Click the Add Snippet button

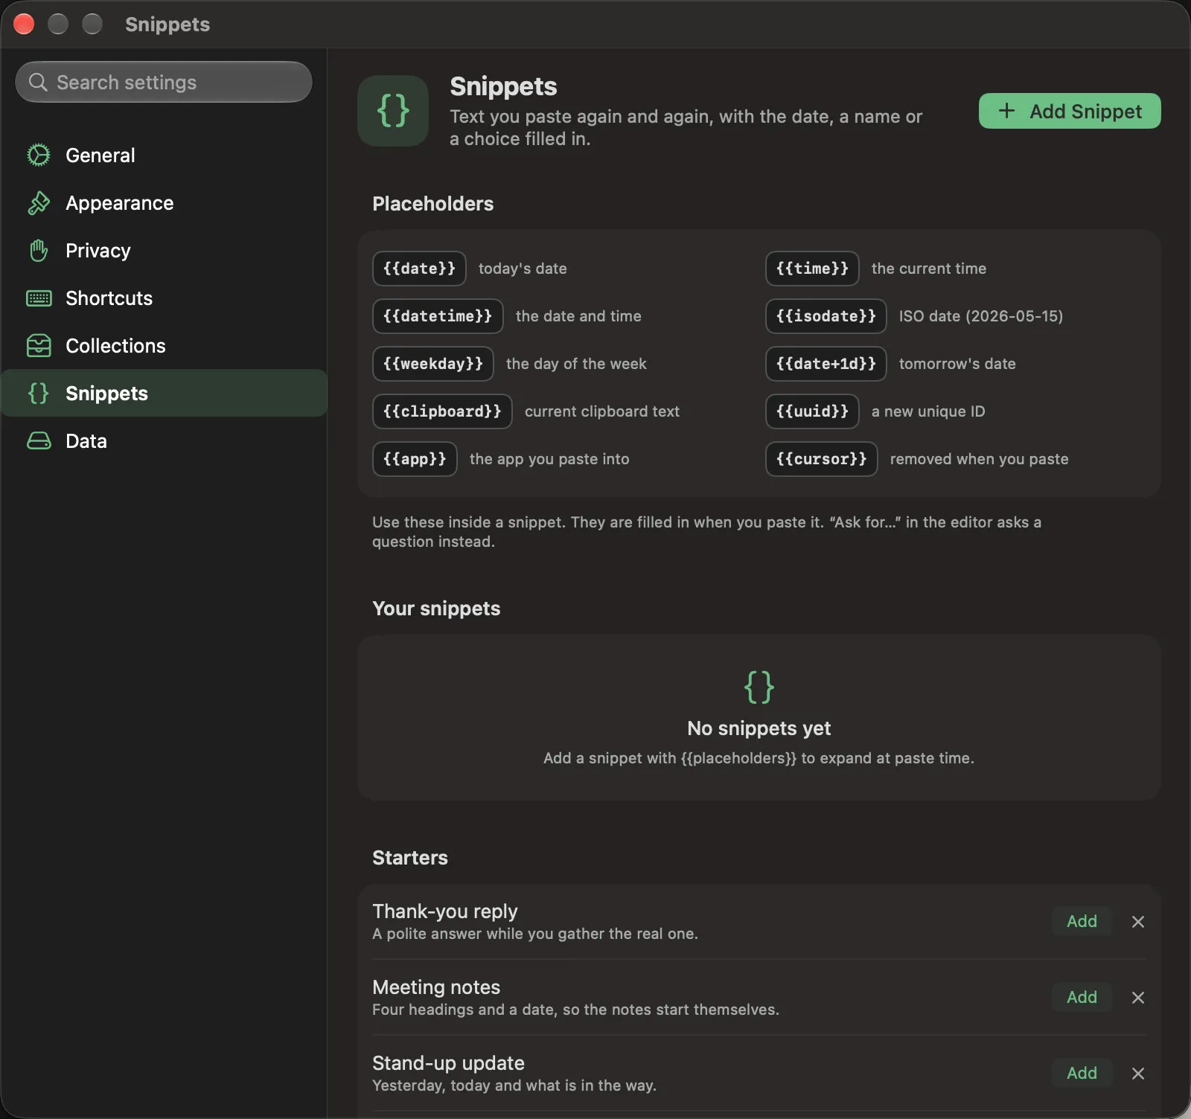tap(1070, 111)
